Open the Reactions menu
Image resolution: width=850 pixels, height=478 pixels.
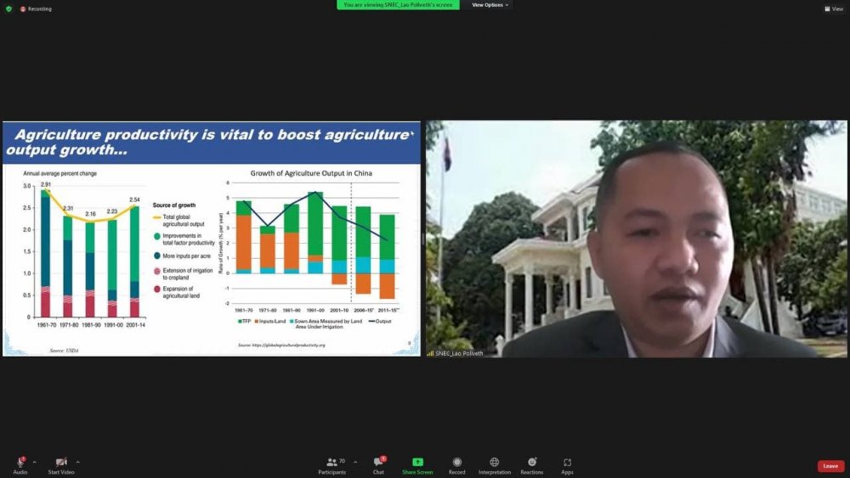coord(532,463)
